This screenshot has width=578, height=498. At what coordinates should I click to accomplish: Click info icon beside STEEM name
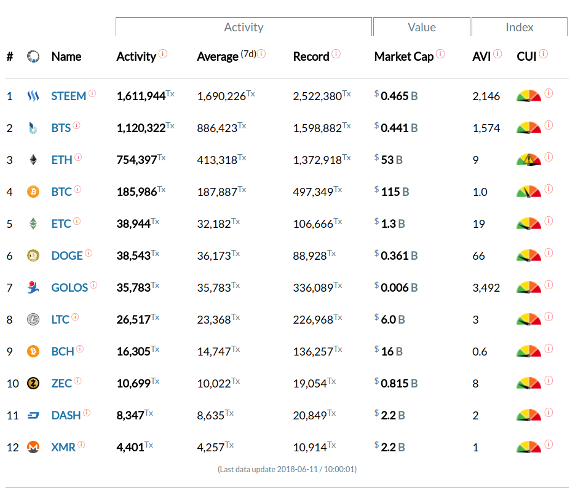(92, 93)
